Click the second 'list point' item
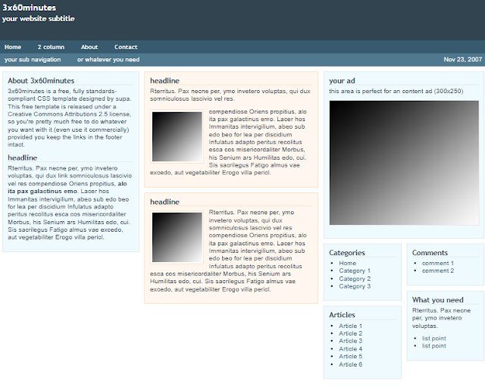 (434, 346)
